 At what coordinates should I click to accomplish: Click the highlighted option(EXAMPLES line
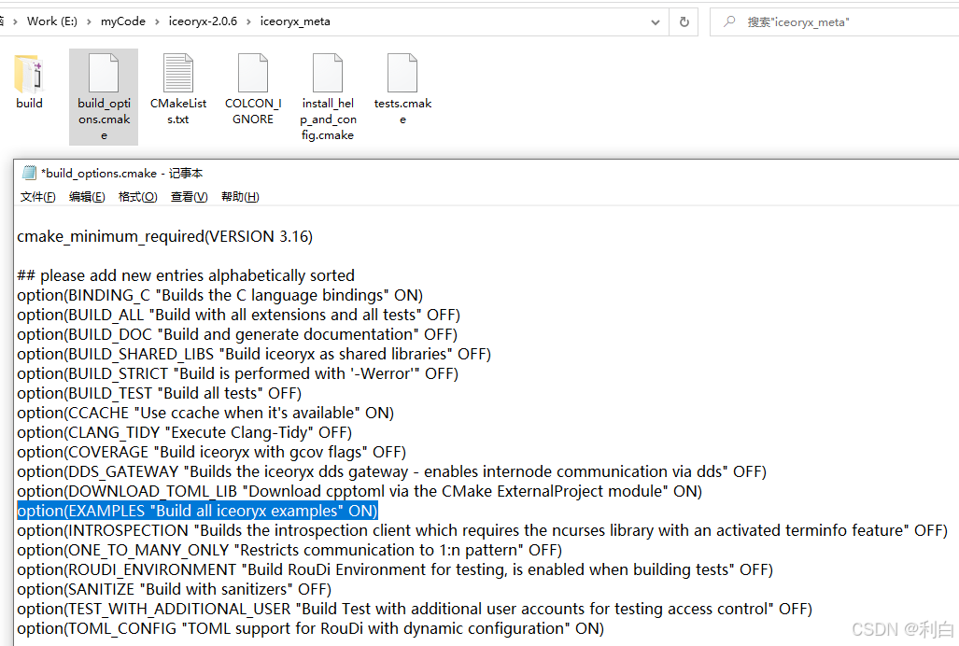click(198, 511)
